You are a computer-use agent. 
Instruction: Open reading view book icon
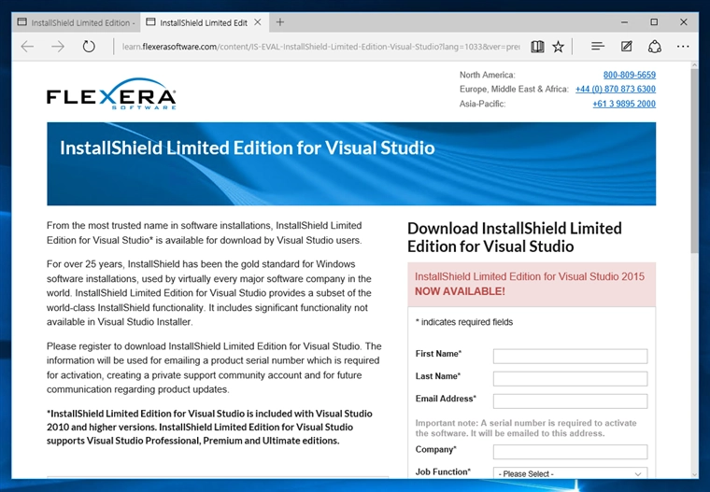[537, 46]
